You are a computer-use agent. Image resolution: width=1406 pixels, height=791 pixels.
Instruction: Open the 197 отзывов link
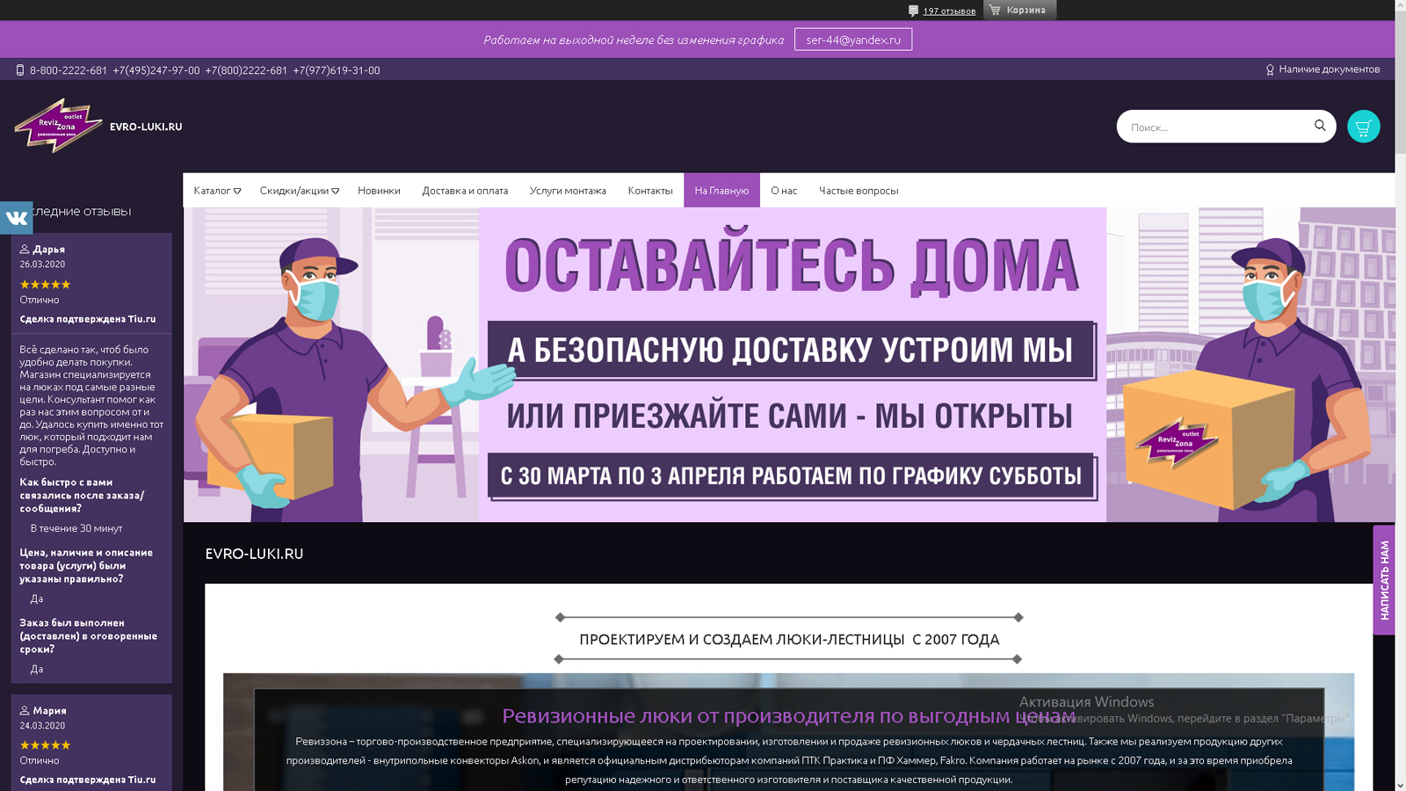[x=949, y=11]
